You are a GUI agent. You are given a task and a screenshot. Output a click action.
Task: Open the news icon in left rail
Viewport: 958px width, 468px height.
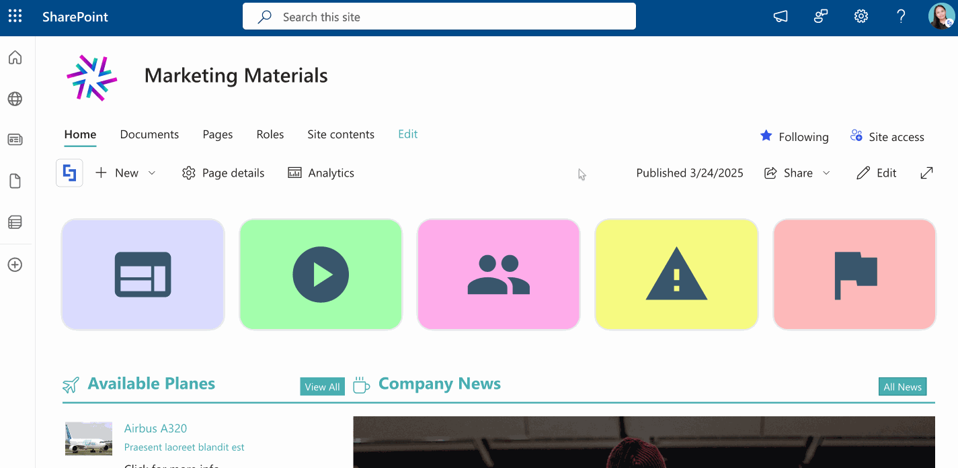tap(15, 140)
